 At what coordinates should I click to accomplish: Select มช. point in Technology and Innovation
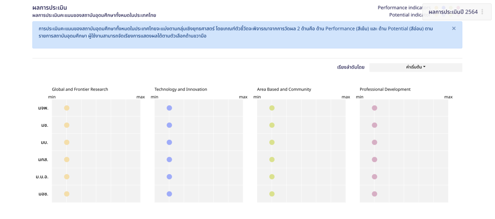pos(169,125)
